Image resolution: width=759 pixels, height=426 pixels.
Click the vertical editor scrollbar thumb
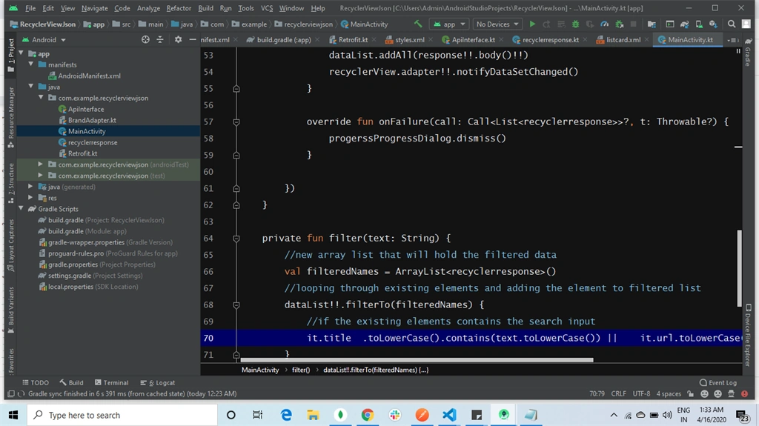click(x=739, y=267)
